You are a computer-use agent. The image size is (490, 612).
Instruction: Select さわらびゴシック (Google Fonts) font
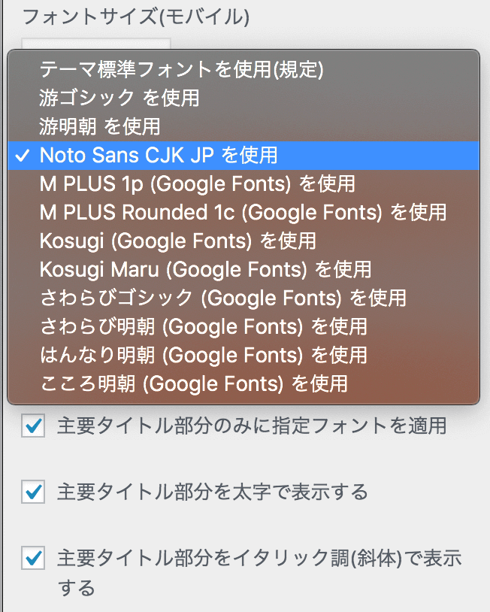pos(222,298)
